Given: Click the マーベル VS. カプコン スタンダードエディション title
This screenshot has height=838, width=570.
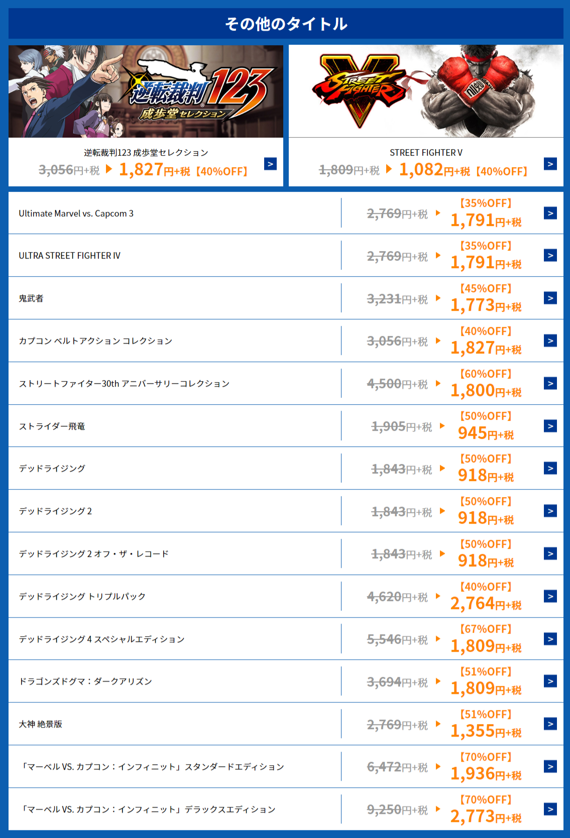Looking at the screenshot, I should 151,767.
